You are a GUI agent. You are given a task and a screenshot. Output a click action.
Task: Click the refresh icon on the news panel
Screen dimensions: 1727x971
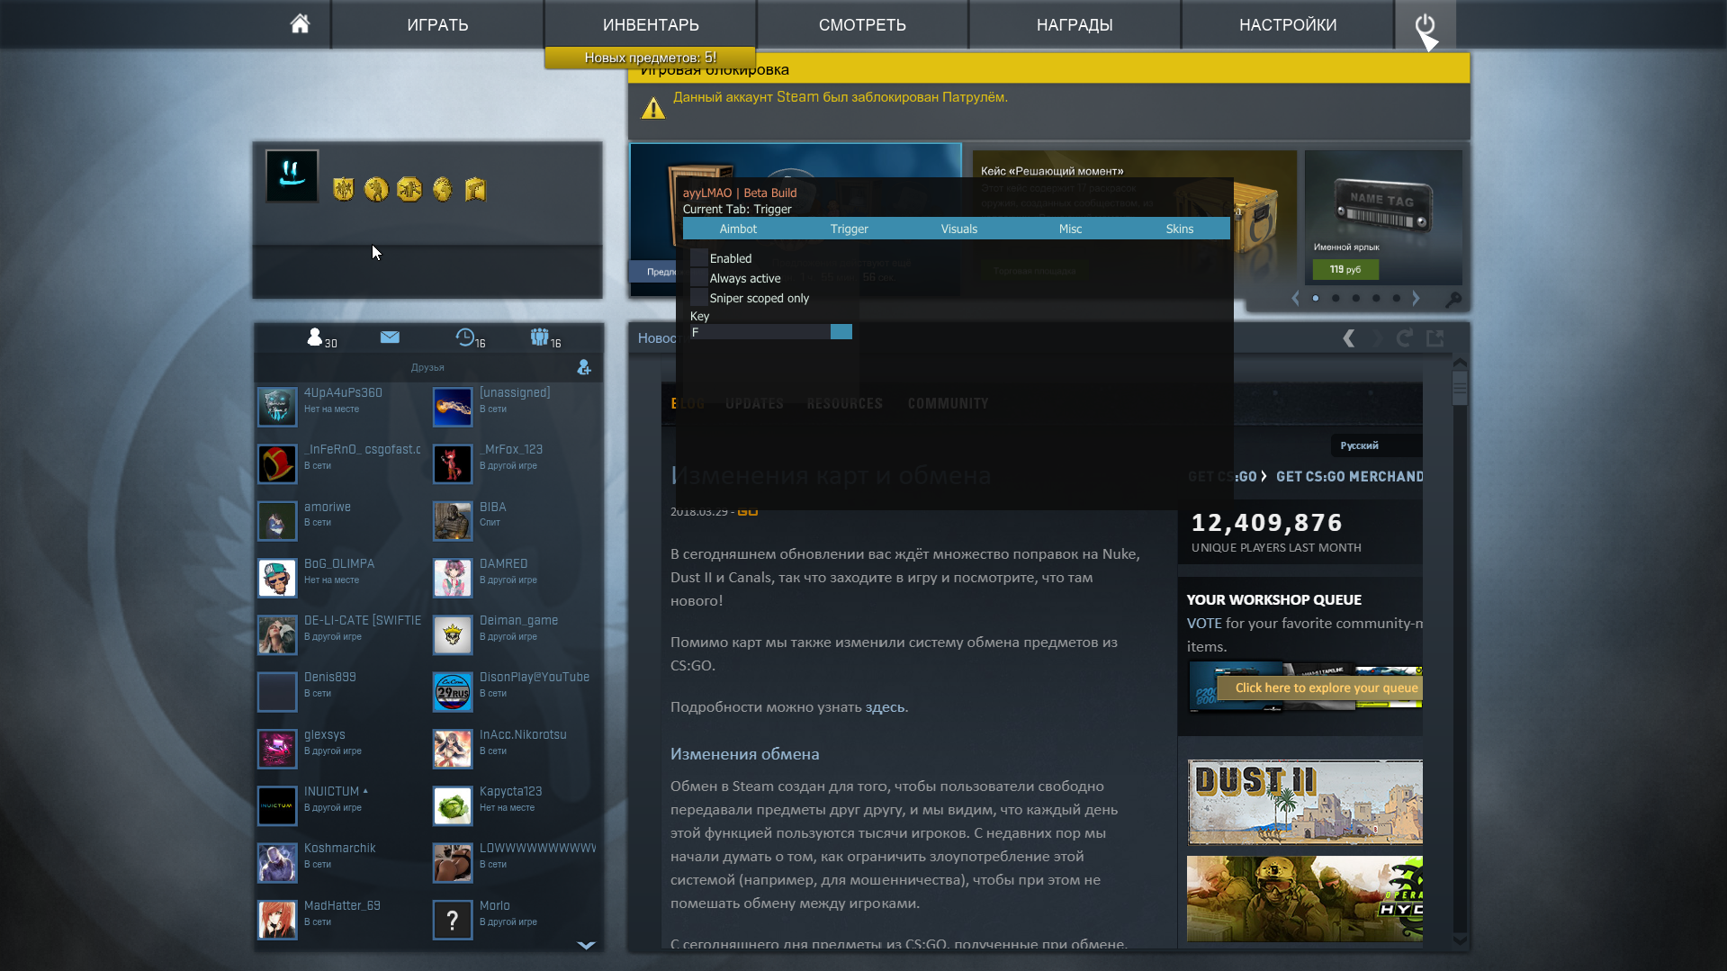[1403, 338]
